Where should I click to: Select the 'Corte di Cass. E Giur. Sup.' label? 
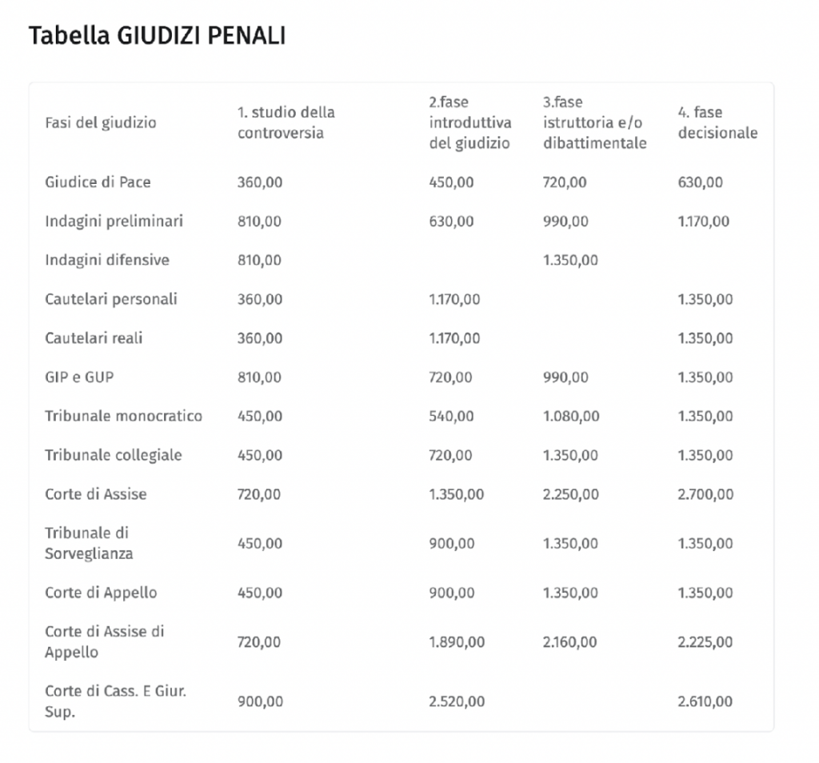(115, 701)
